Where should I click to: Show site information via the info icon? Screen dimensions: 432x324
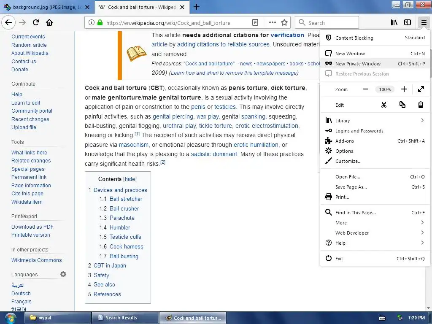92,23
